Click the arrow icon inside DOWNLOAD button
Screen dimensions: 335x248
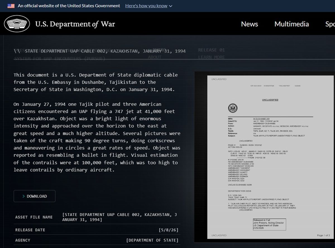pyautogui.click(x=23, y=196)
